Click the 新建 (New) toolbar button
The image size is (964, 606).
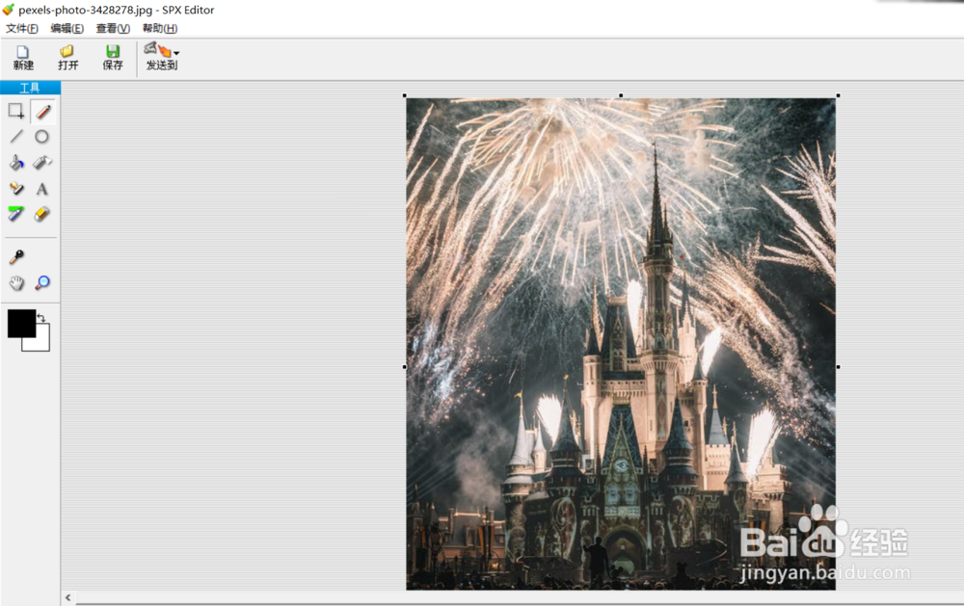(x=23, y=59)
